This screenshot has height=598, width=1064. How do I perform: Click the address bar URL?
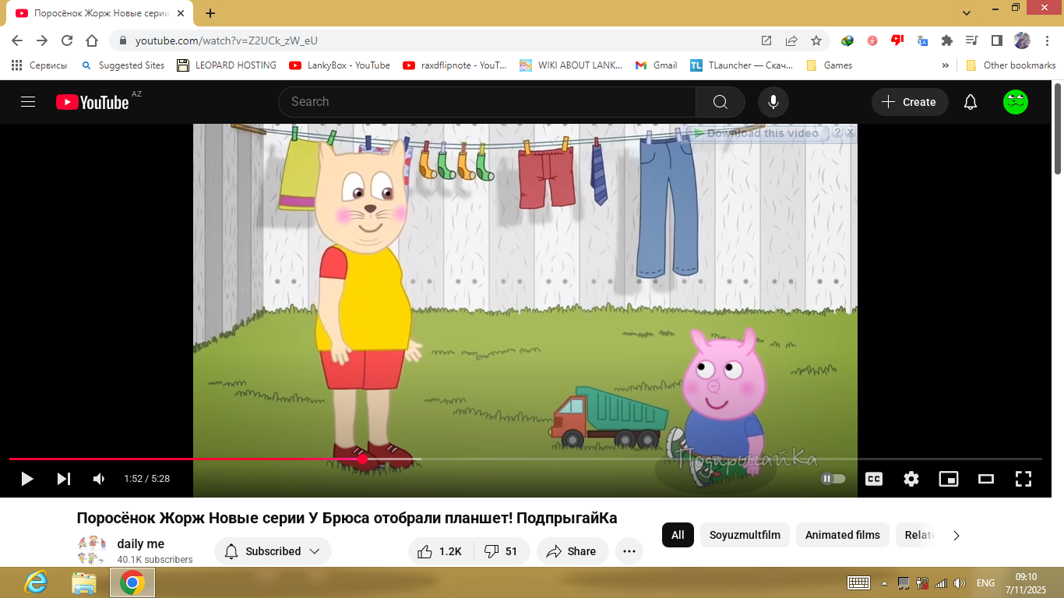click(x=226, y=40)
